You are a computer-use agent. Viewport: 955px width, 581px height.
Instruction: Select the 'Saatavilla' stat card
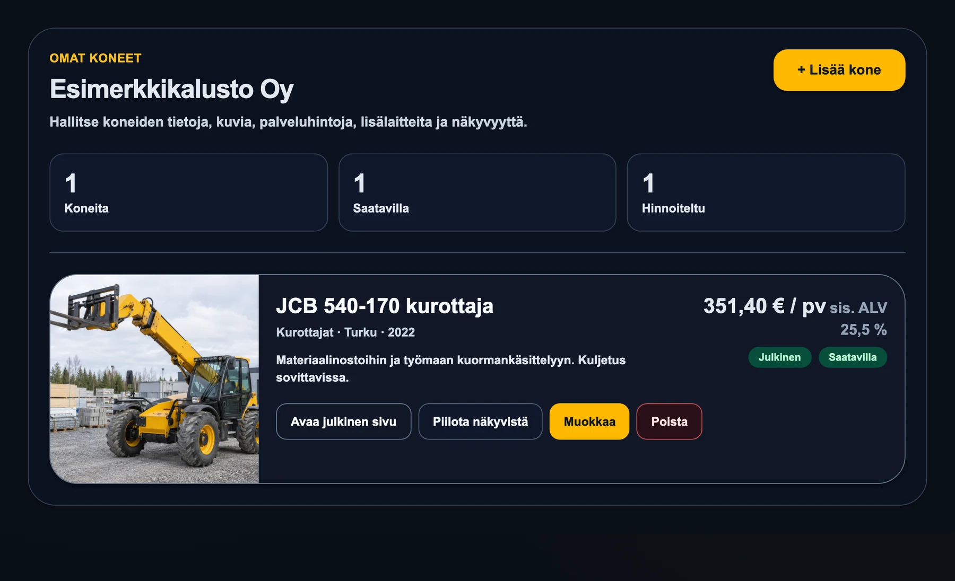[477, 192]
